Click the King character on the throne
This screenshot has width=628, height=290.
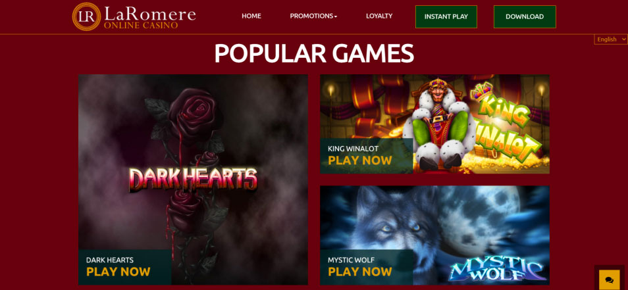(x=439, y=124)
